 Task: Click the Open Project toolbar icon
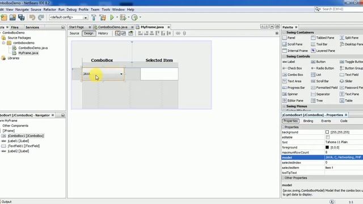coord(12,18)
